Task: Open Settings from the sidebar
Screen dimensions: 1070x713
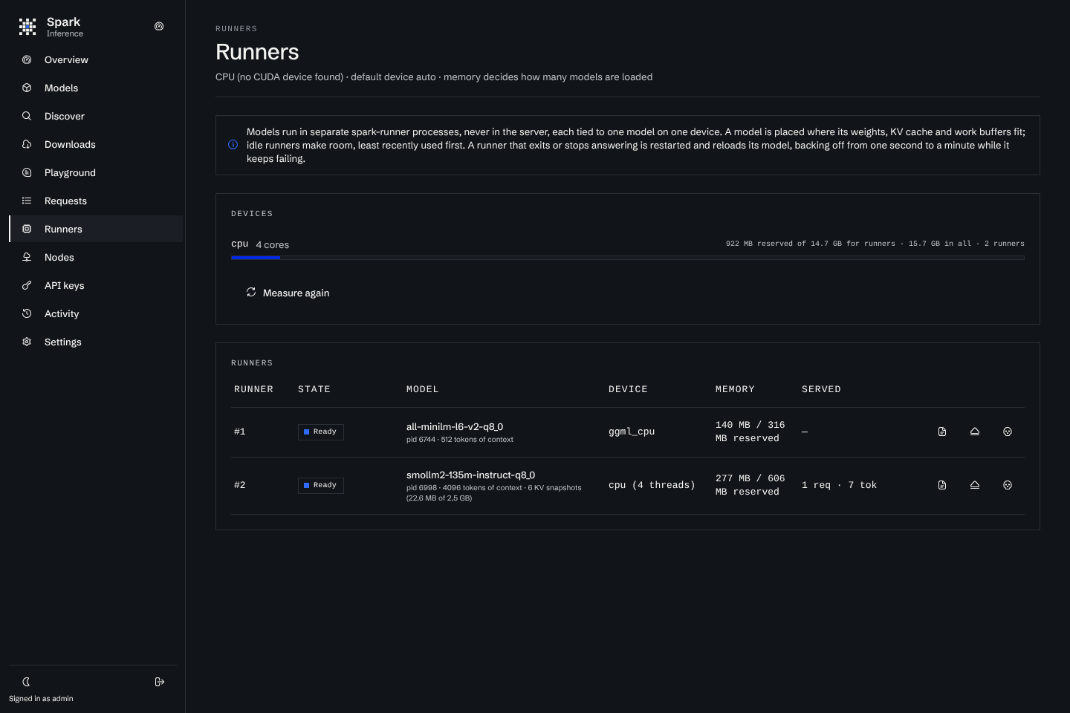Action: [x=96, y=342]
